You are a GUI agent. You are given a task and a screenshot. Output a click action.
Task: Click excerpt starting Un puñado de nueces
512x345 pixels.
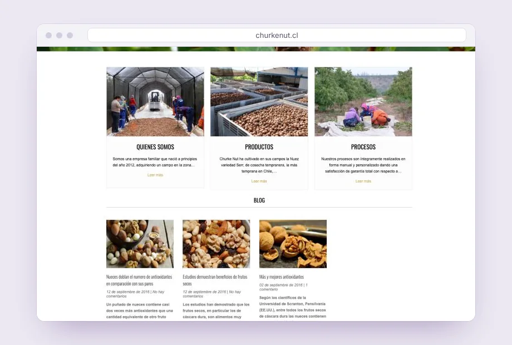[140, 310]
